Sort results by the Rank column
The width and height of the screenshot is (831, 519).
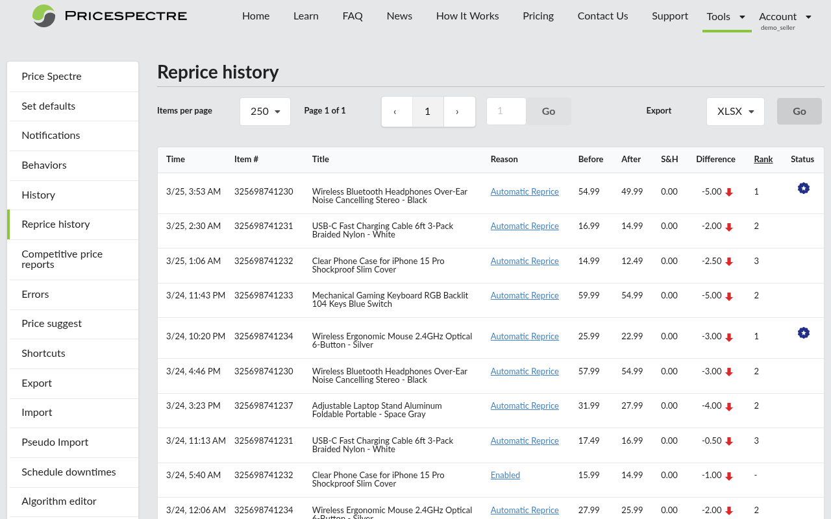[x=763, y=159]
